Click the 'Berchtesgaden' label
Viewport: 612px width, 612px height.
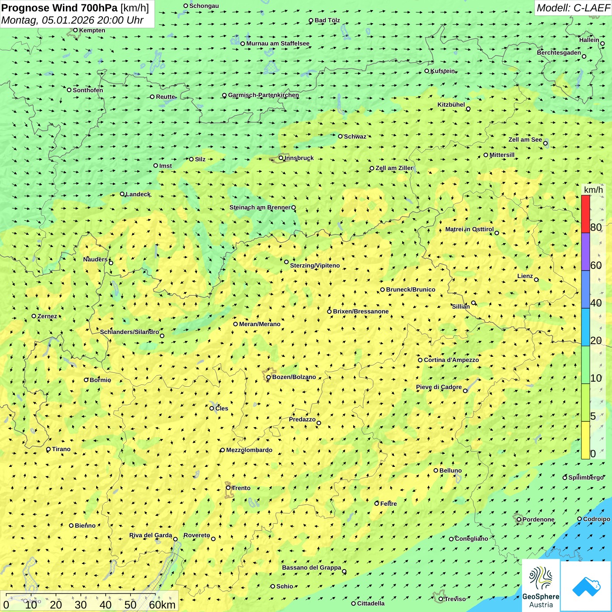559,52
